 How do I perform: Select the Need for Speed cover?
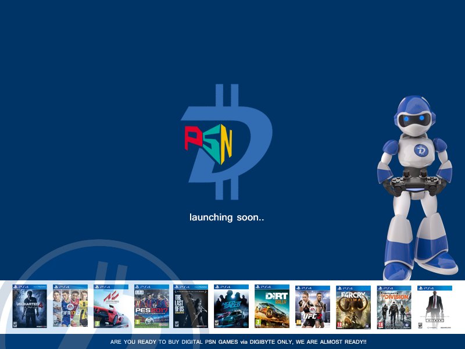(231, 307)
